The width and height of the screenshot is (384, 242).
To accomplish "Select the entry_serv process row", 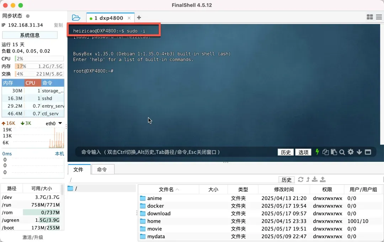I will (x=33, y=106).
